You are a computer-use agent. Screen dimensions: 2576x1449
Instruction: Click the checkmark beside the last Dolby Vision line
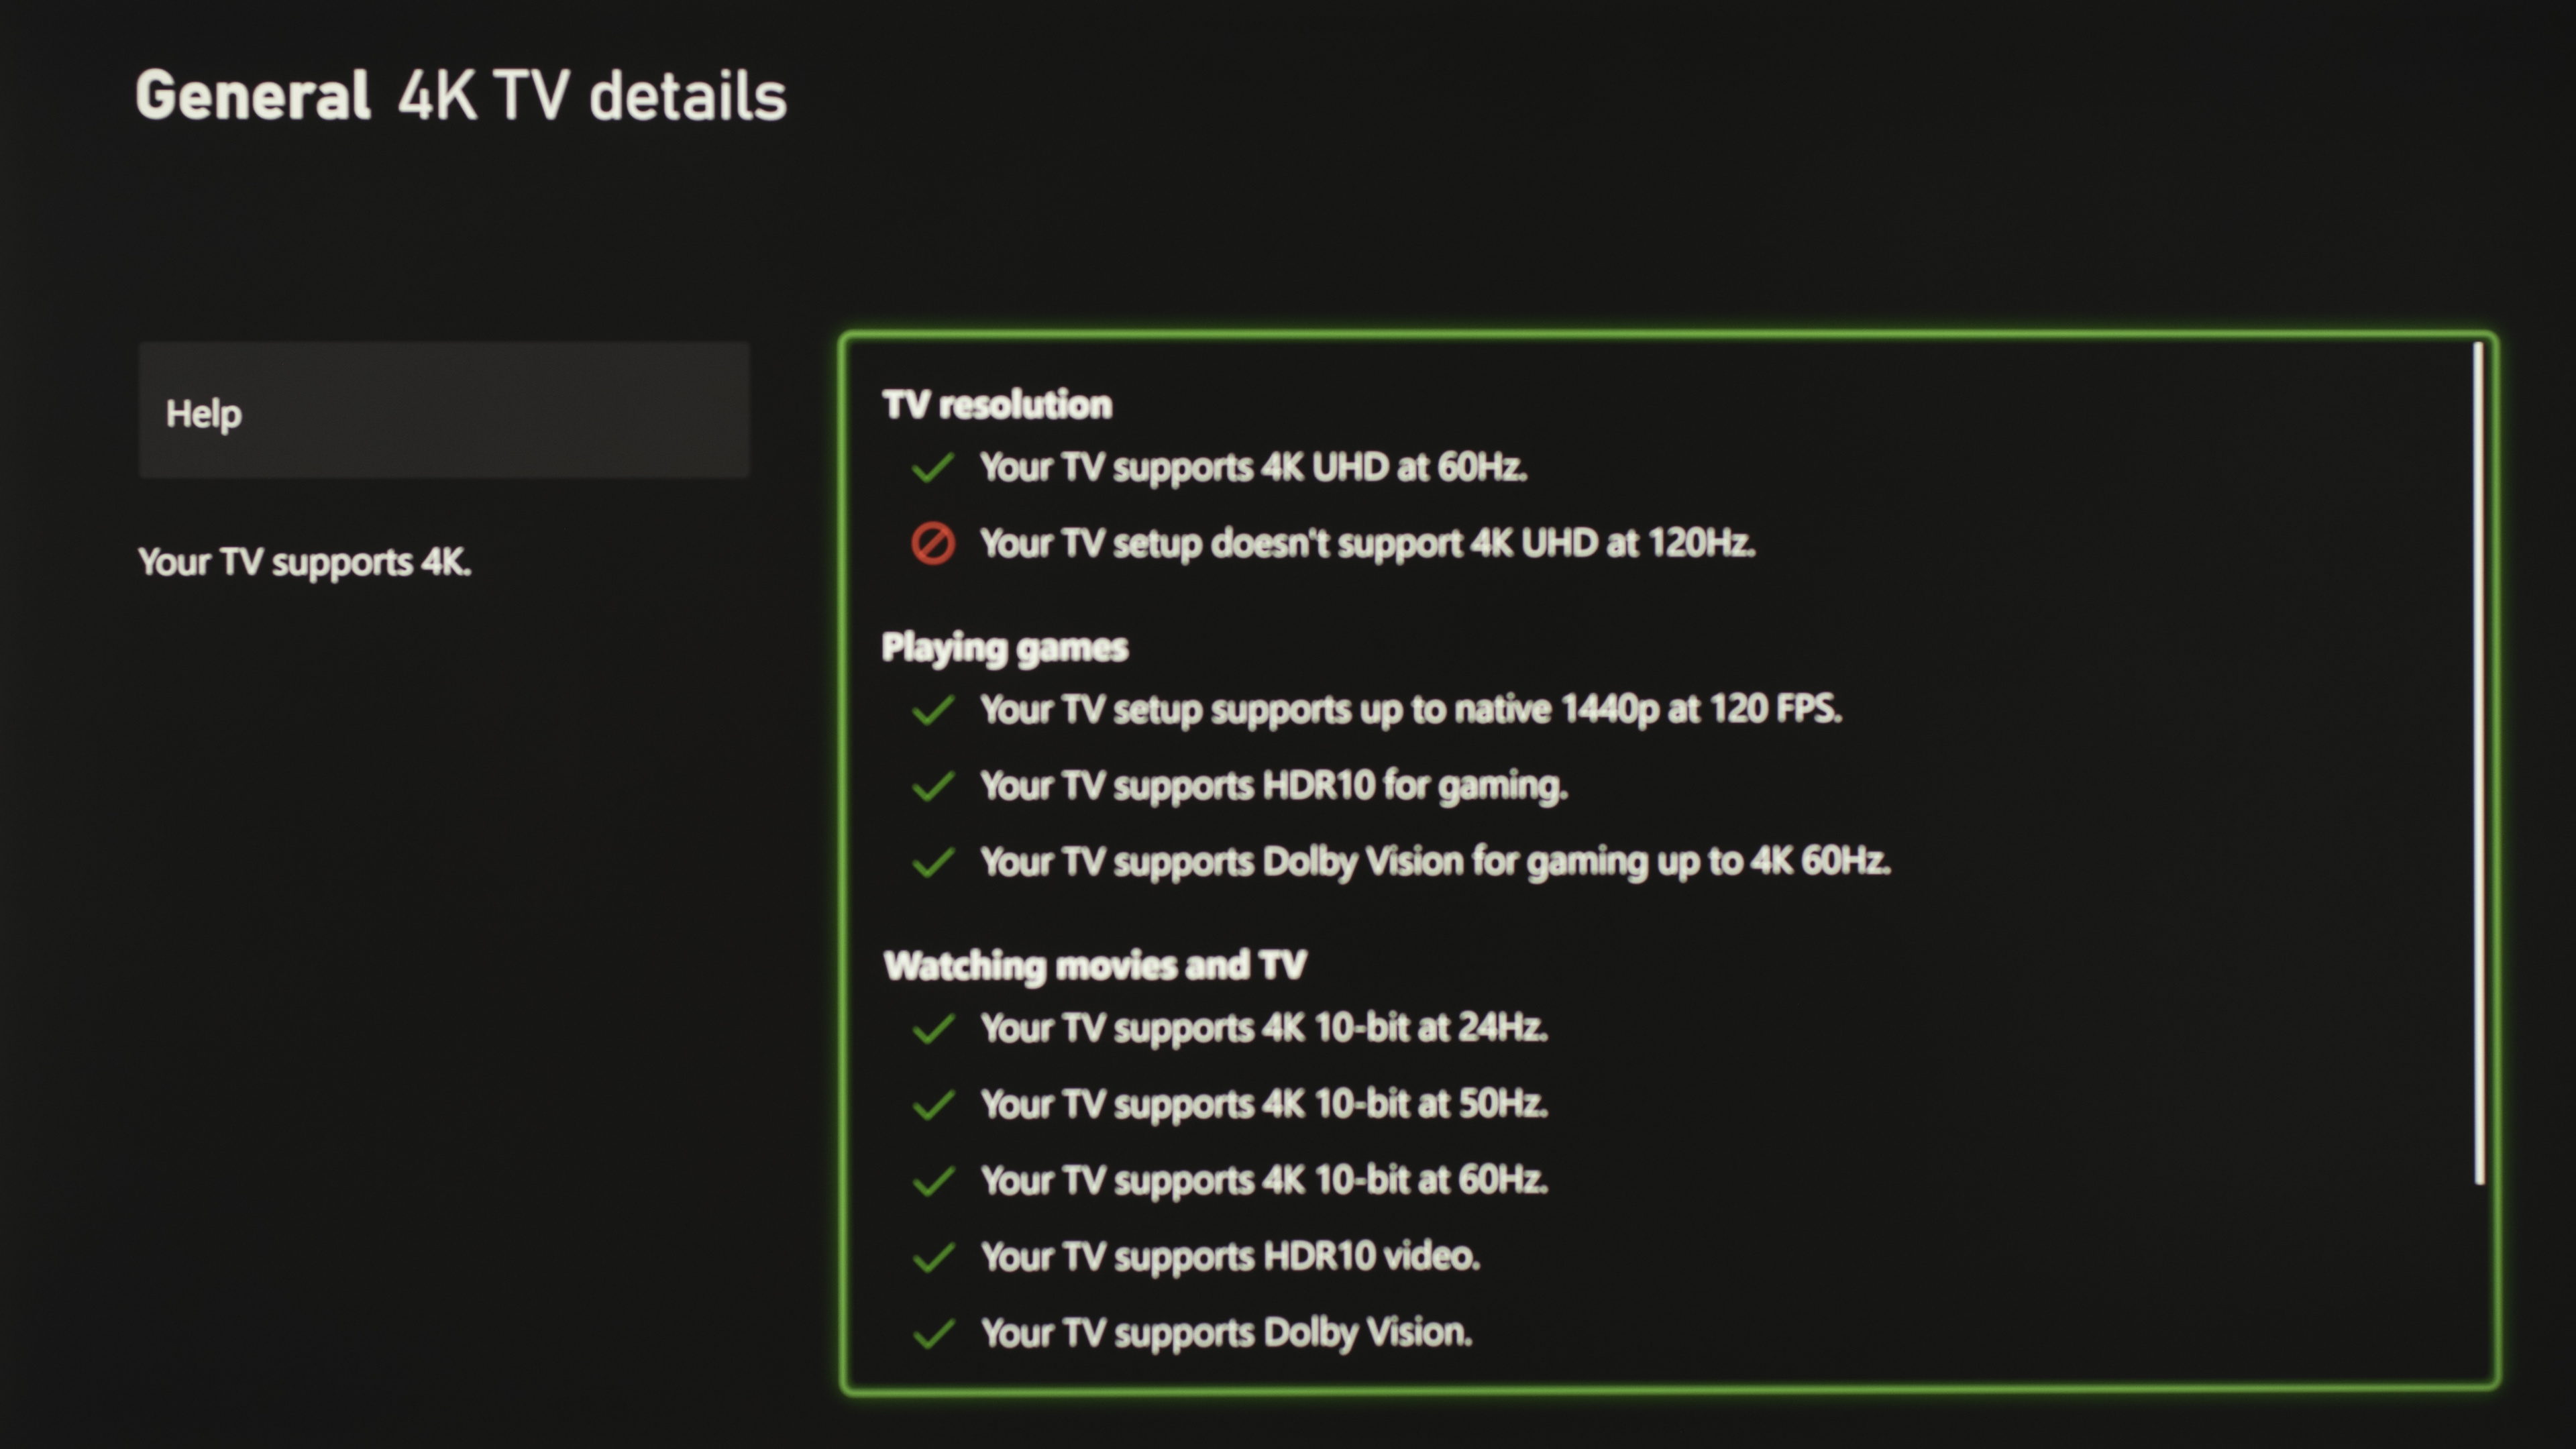pos(932,1333)
